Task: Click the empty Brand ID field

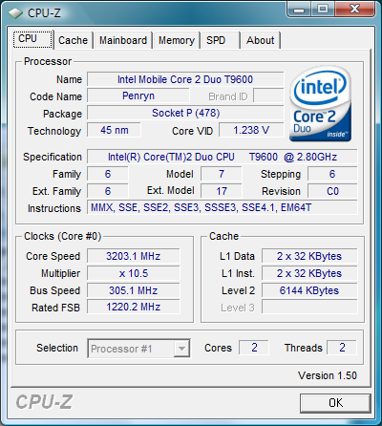Action: [x=268, y=96]
